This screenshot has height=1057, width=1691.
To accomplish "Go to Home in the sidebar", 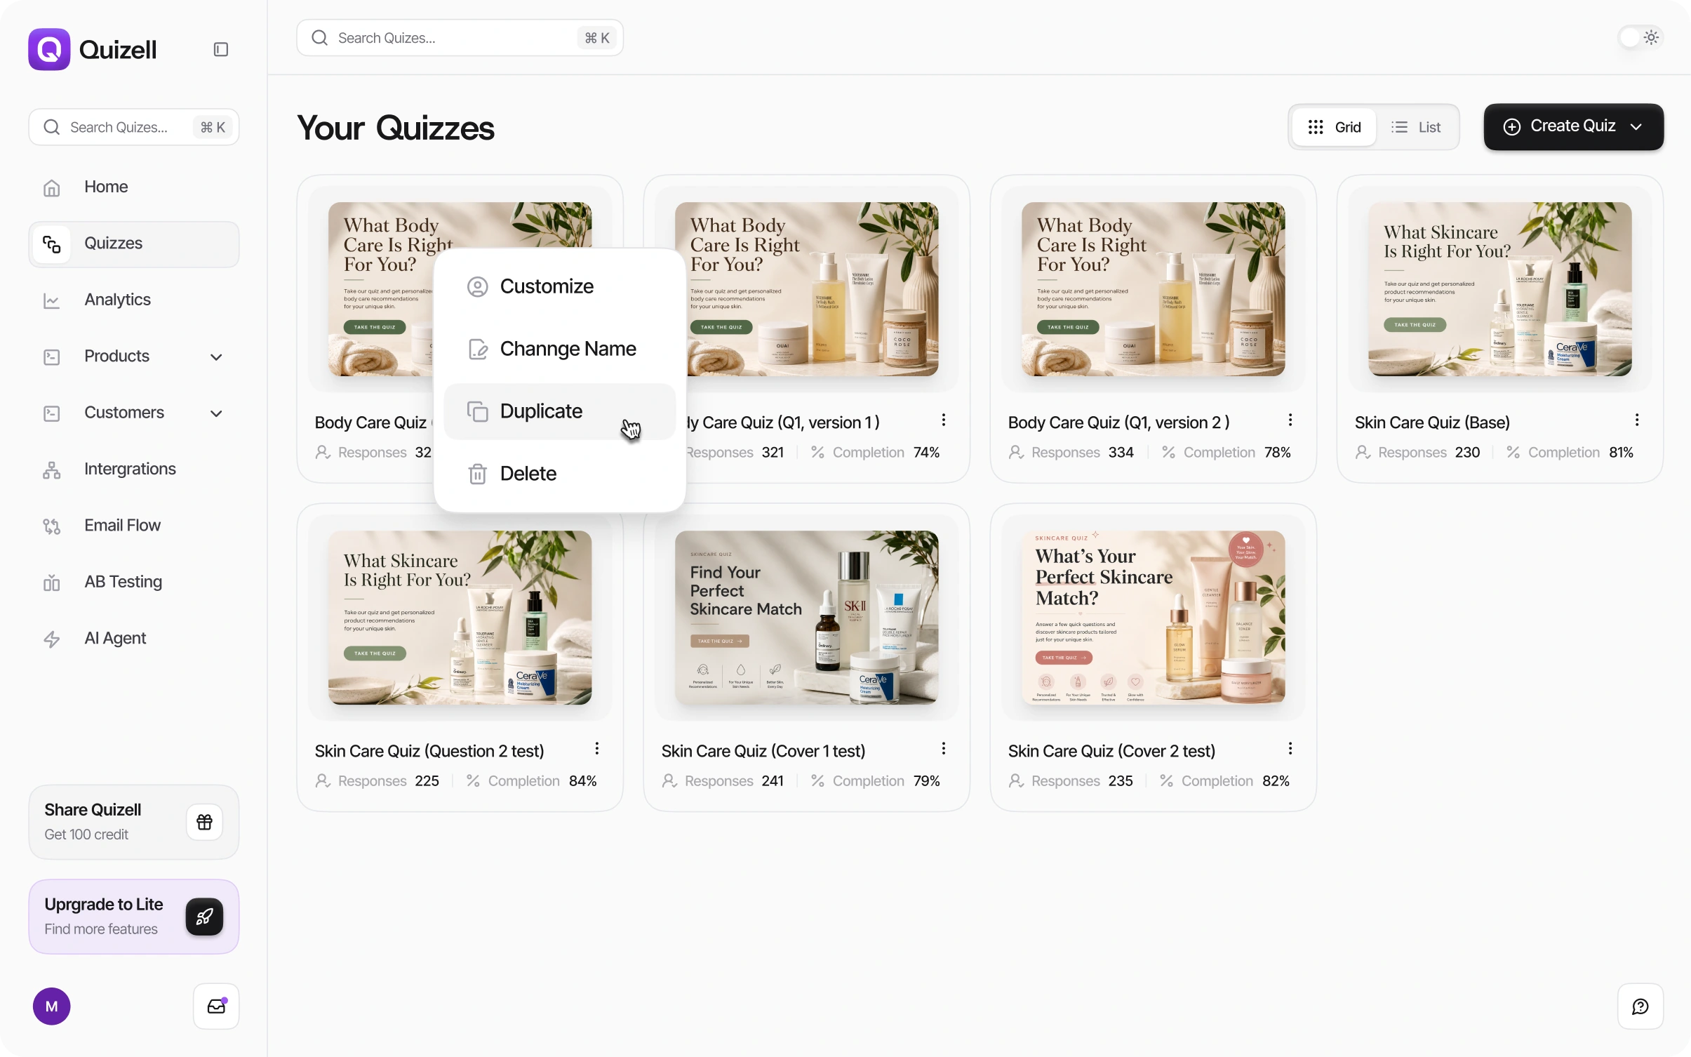I will pyautogui.click(x=133, y=187).
